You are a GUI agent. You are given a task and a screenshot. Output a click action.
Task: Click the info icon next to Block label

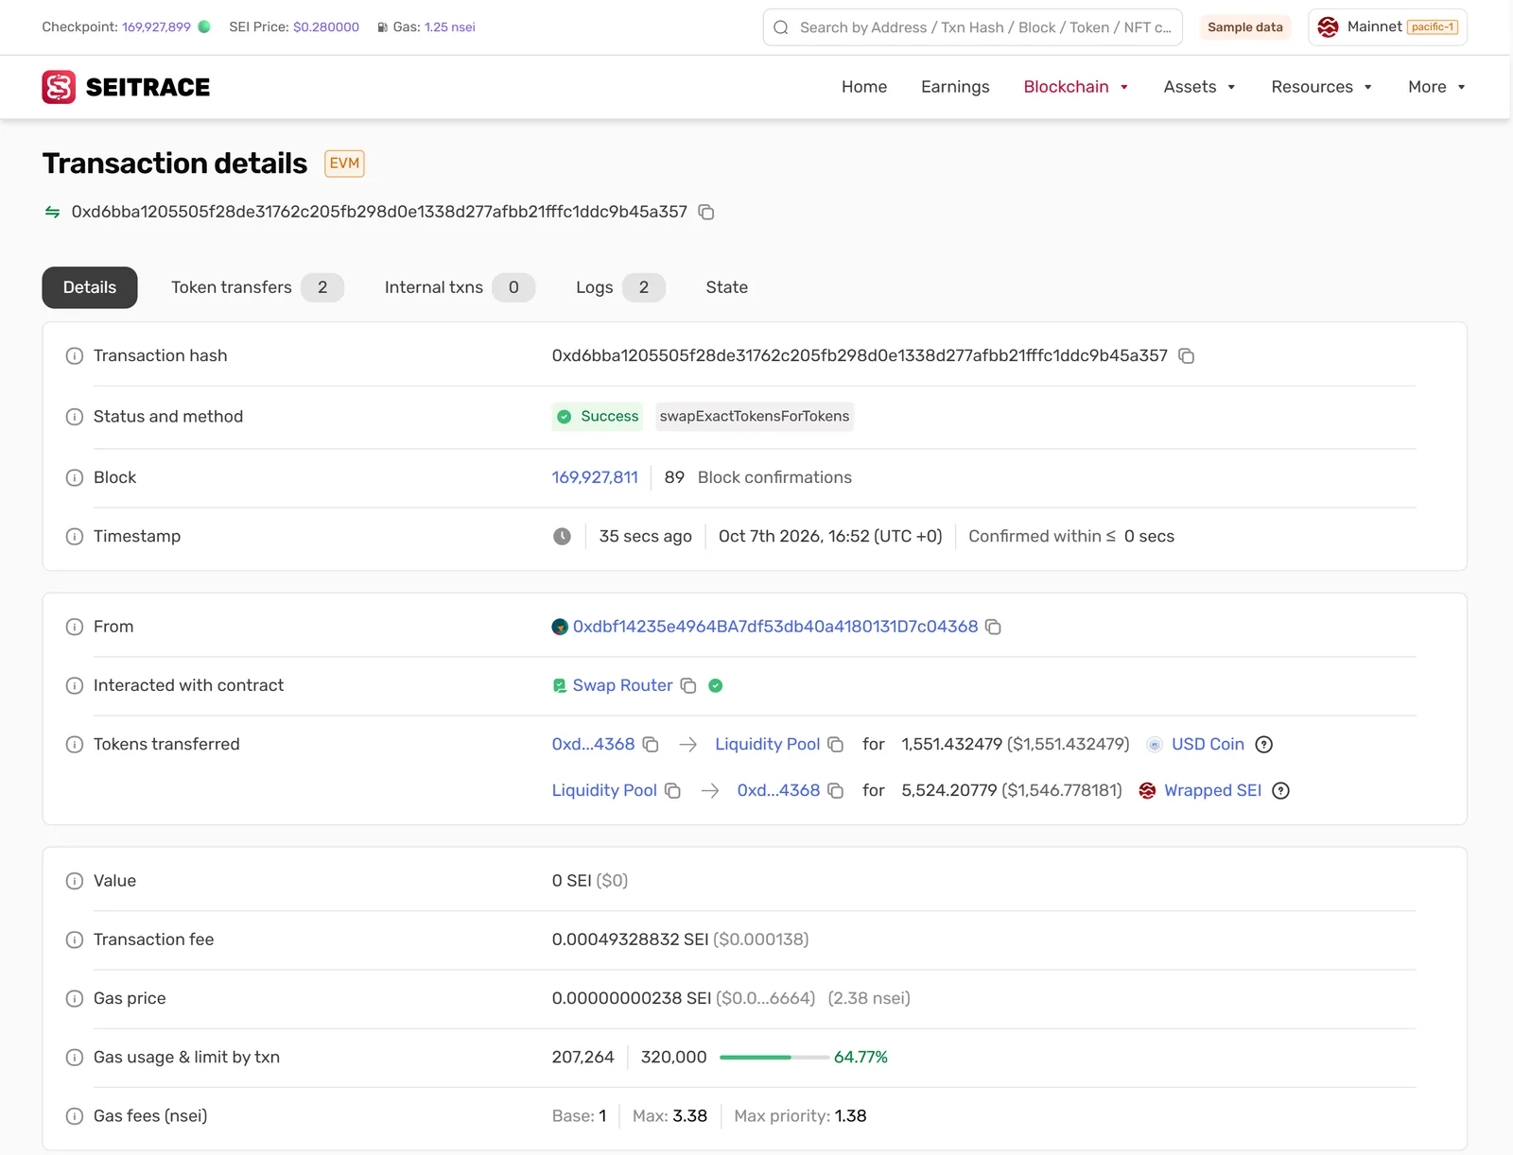74,477
